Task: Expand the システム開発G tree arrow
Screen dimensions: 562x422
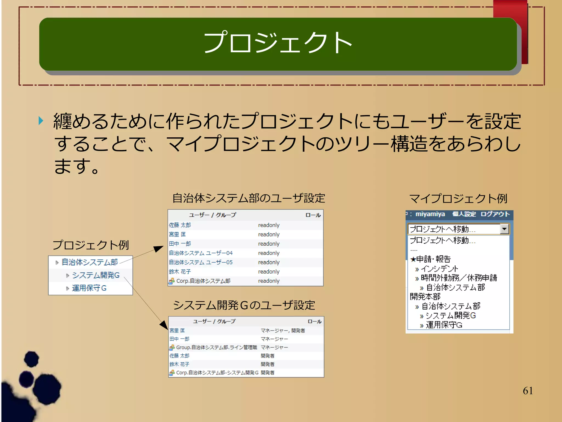Action: [68, 276]
